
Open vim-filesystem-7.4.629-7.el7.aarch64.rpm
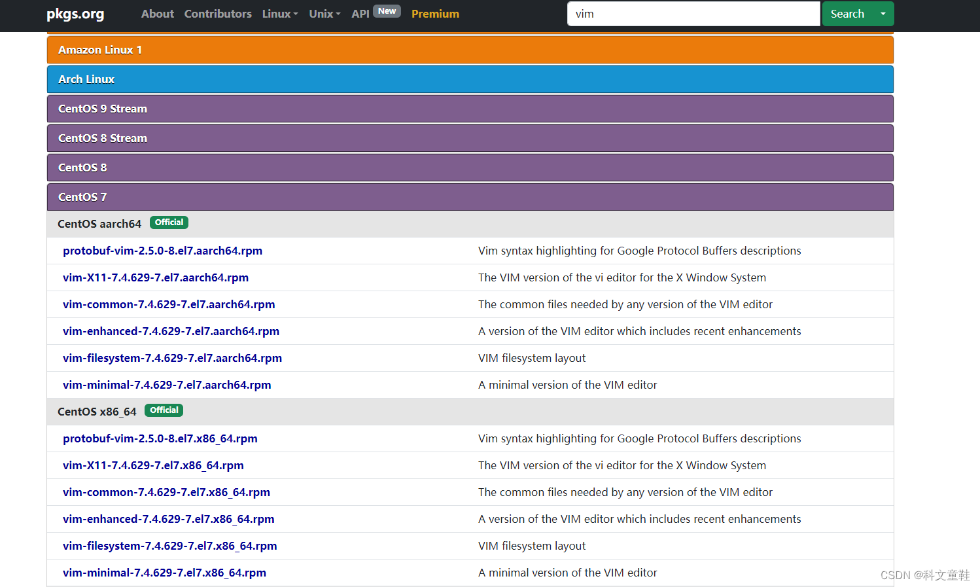click(x=172, y=358)
